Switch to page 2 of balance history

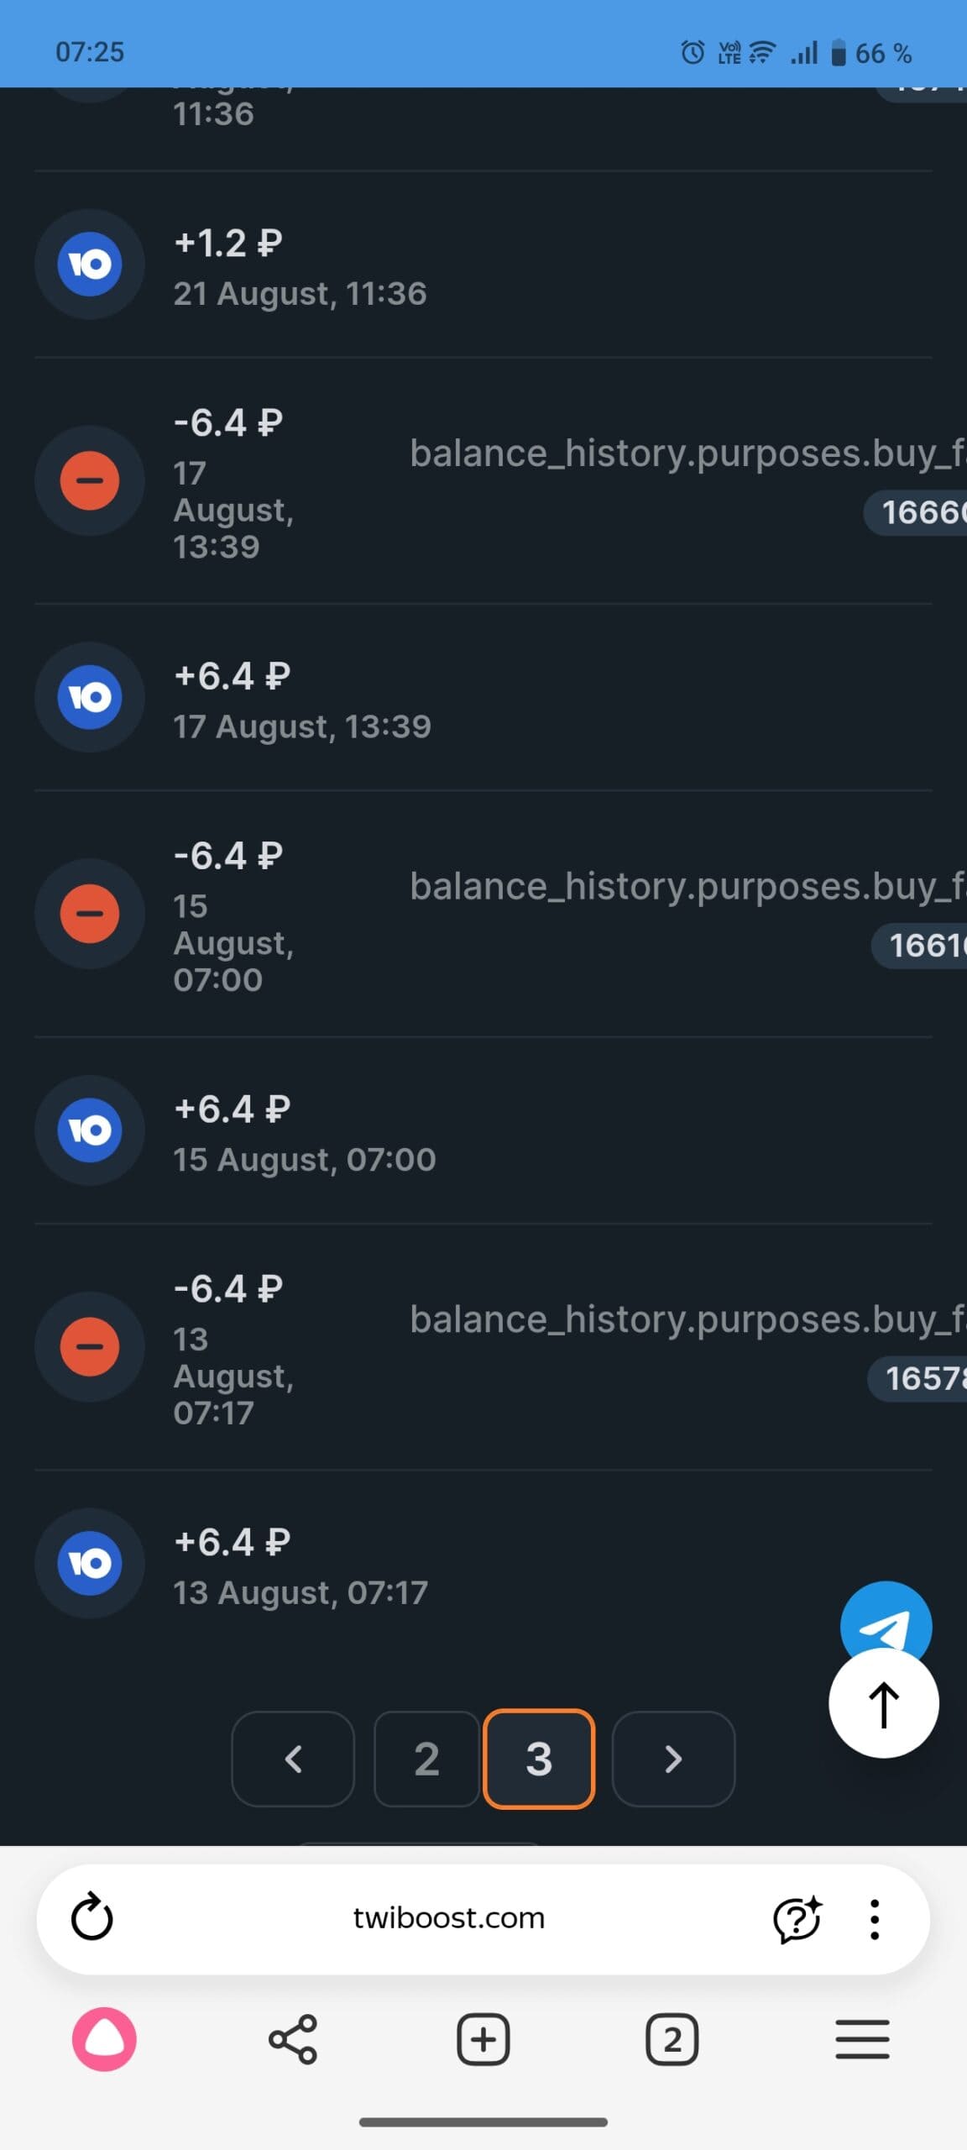click(x=426, y=1759)
